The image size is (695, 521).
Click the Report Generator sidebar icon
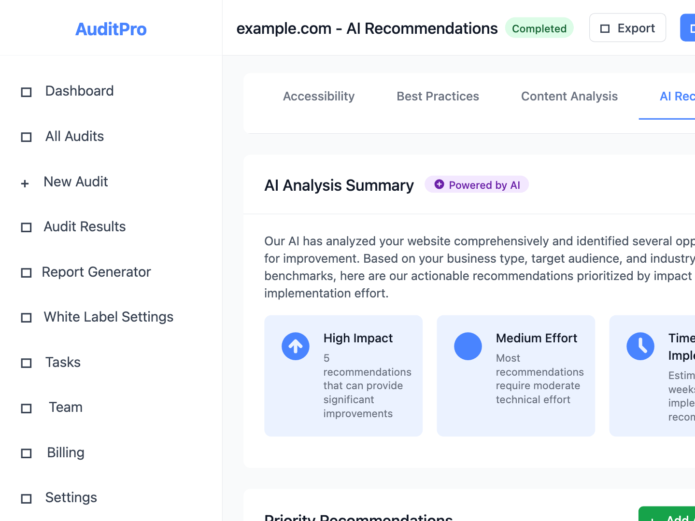26,273
